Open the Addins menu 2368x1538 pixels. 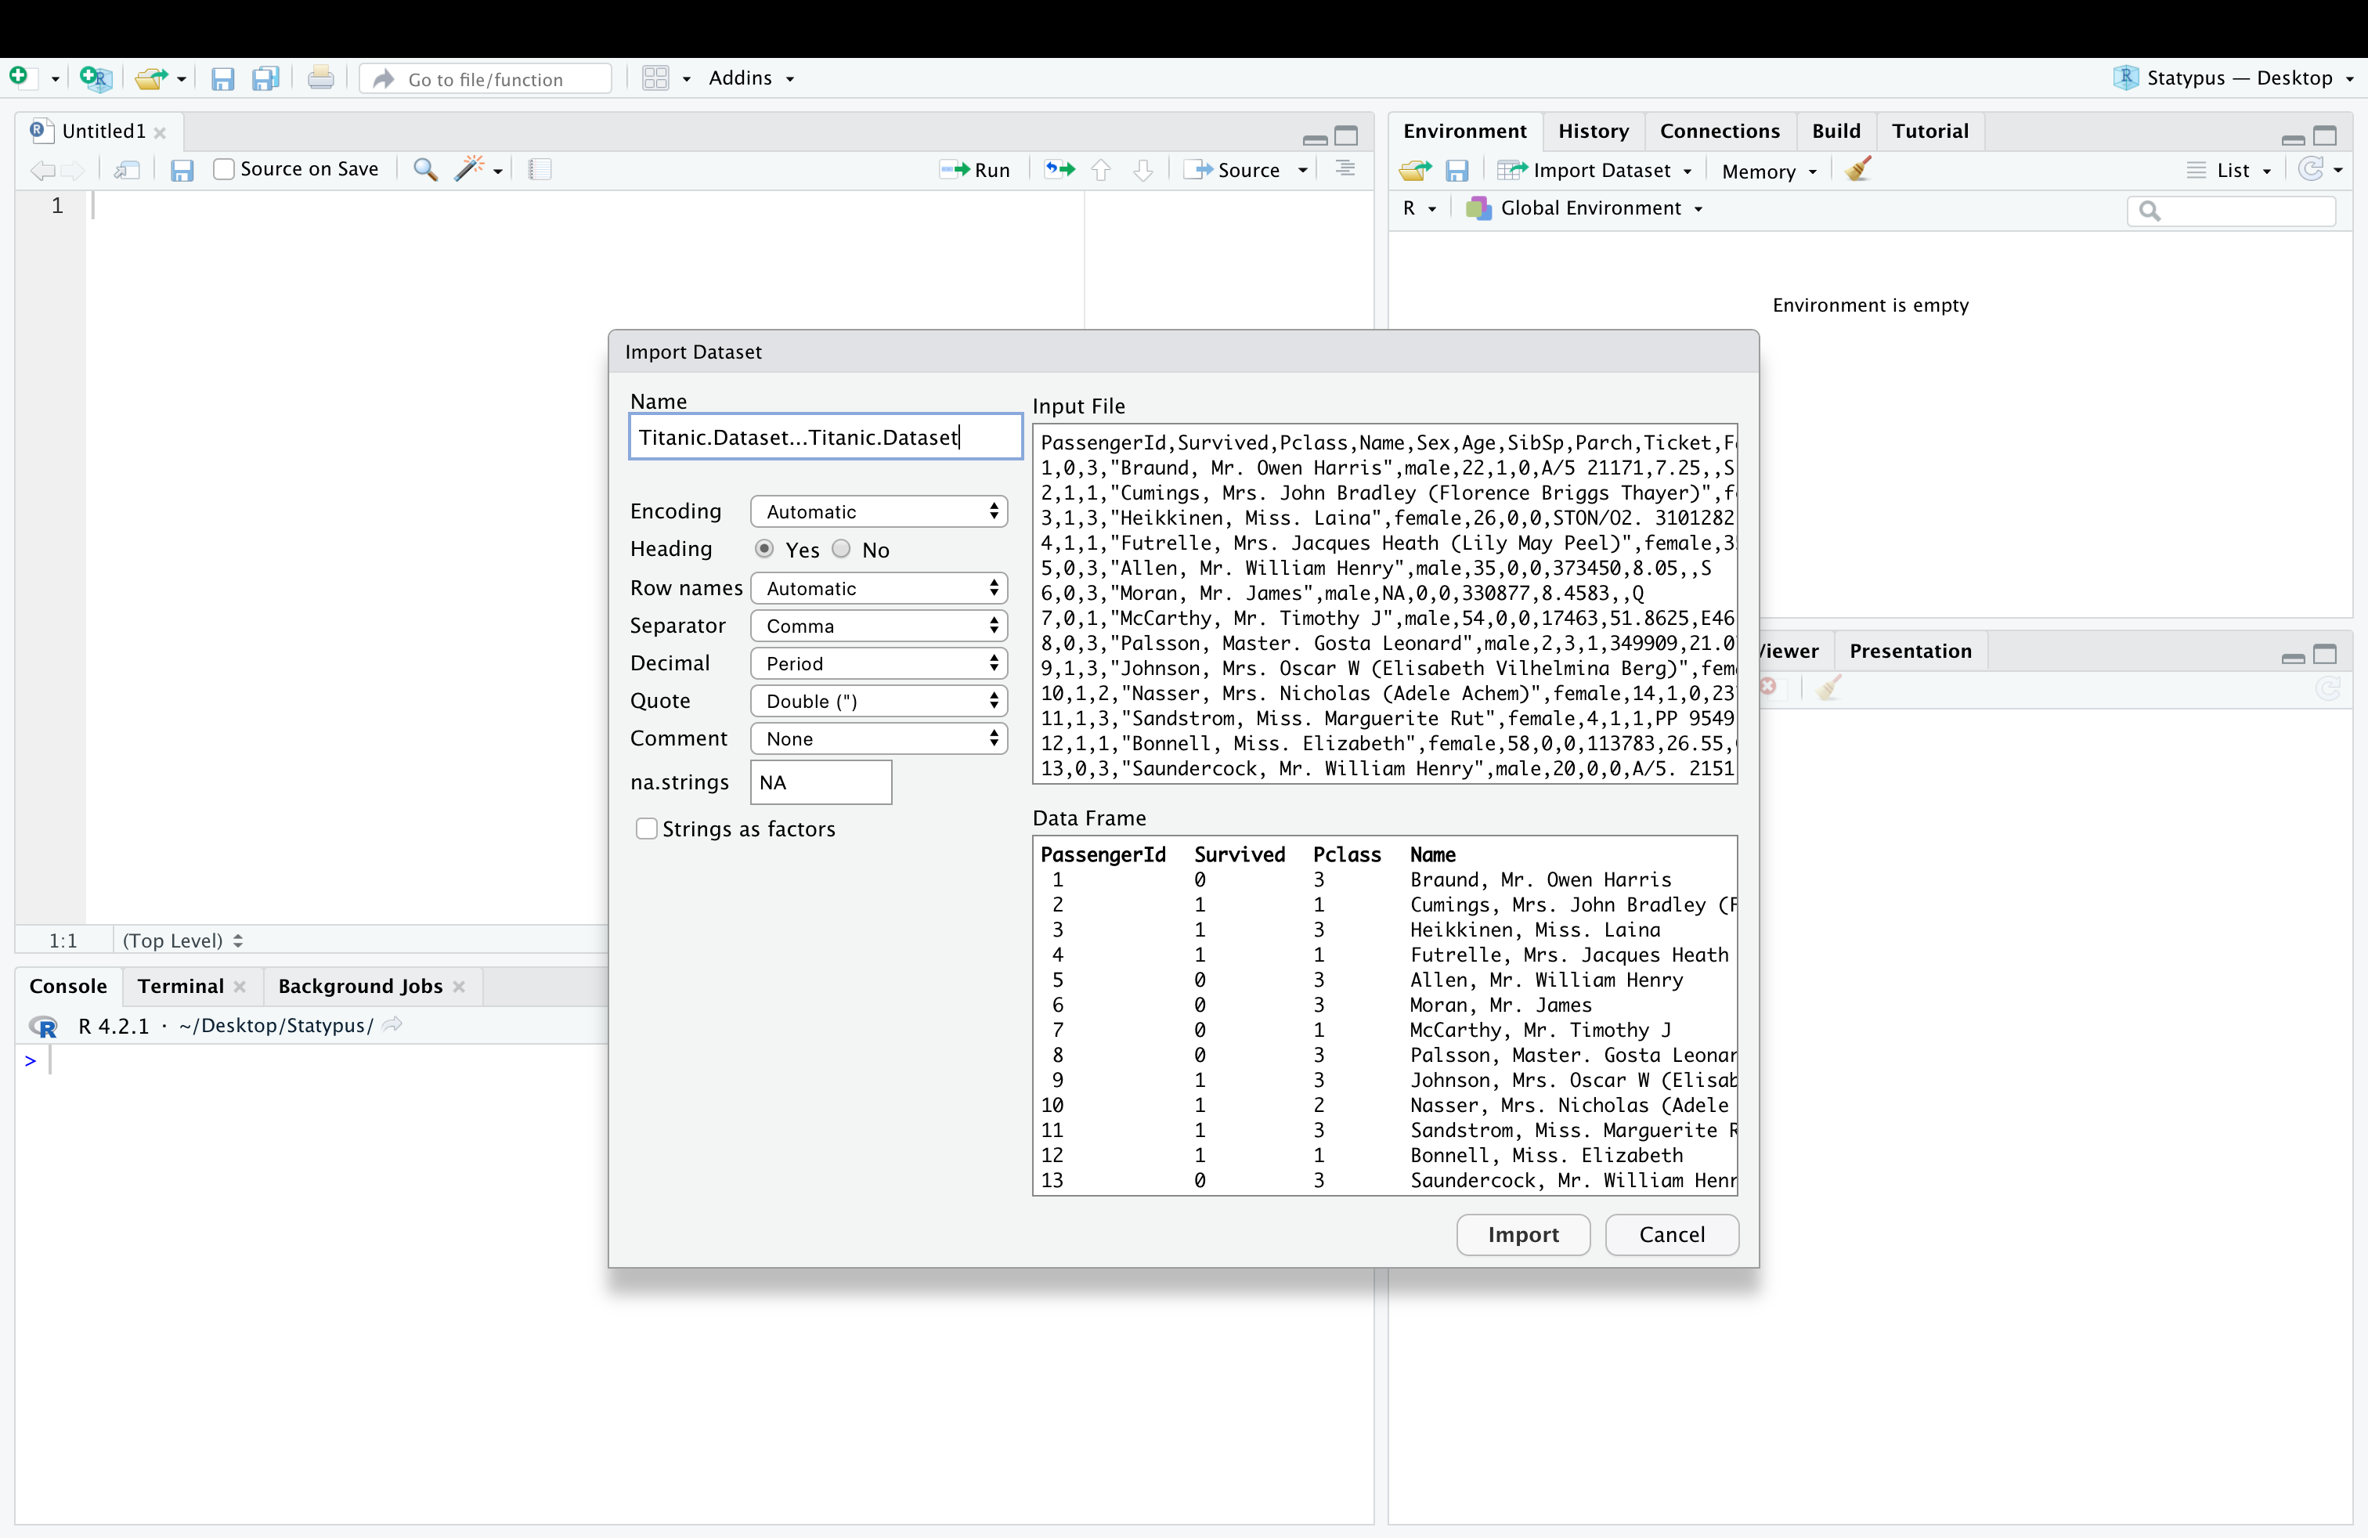click(751, 78)
